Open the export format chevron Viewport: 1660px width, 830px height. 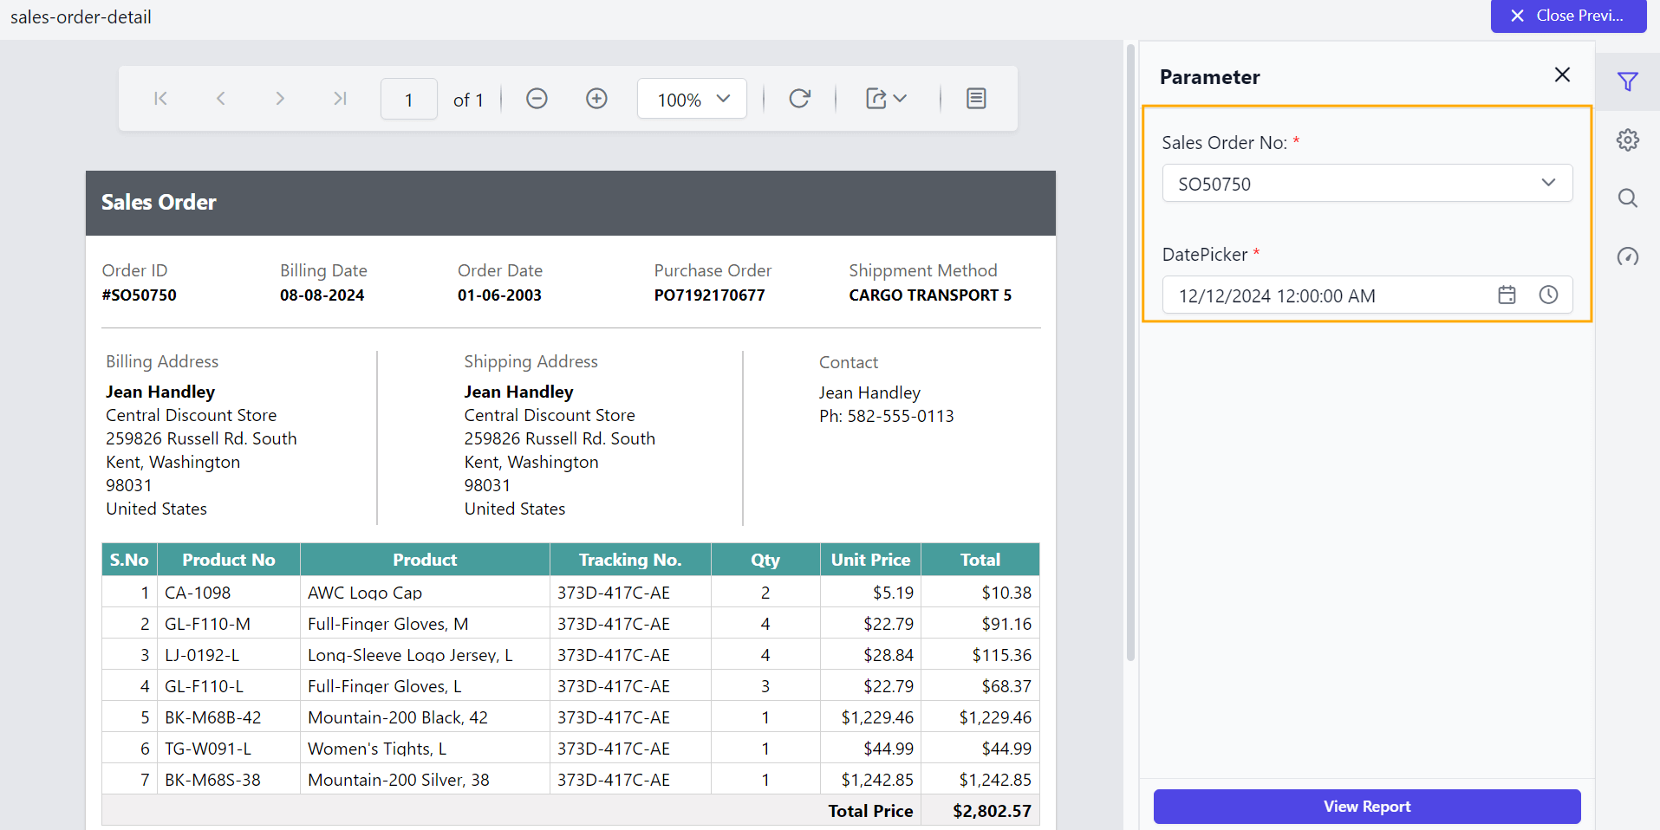coord(900,98)
